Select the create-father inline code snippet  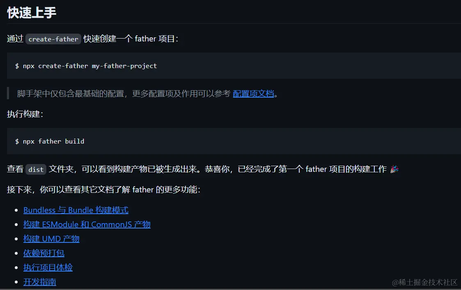pos(53,39)
